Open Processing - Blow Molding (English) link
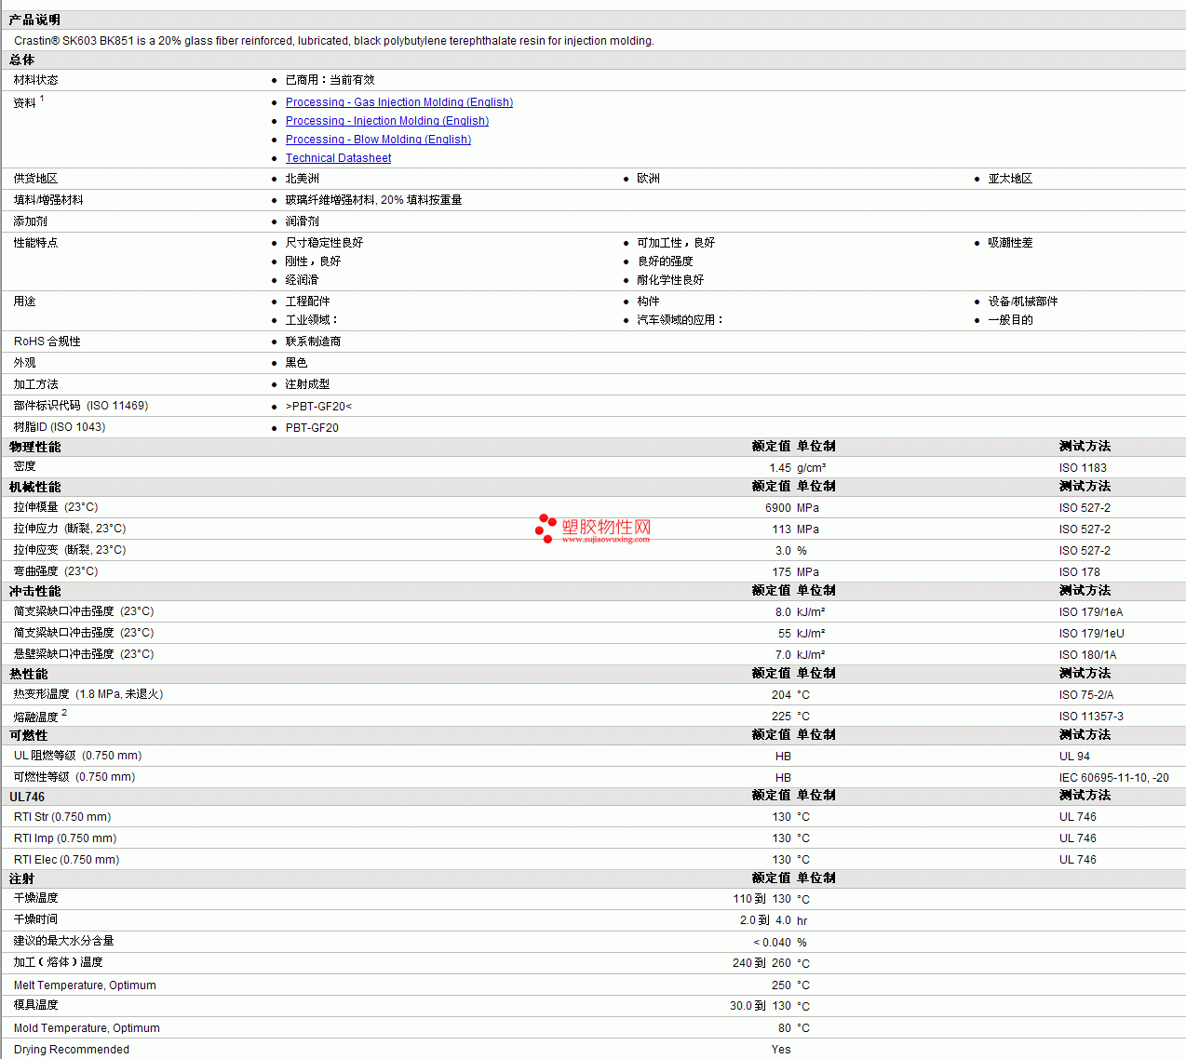Image resolution: width=1186 pixels, height=1059 pixels. coord(378,140)
